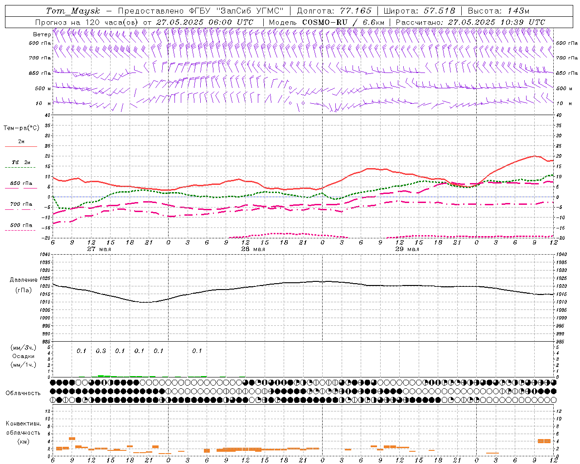The width and height of the screenshot is (580, 464).
Task: Click the (мм/3ч.) unit label
Action: (x=23, y=348)
